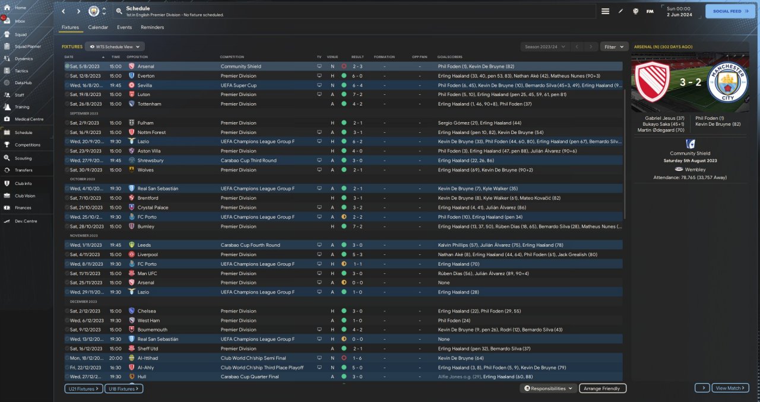This screenshot has width=760, height=402.
Task: Open the Social Feed button
Action: [x=730, y=11]
